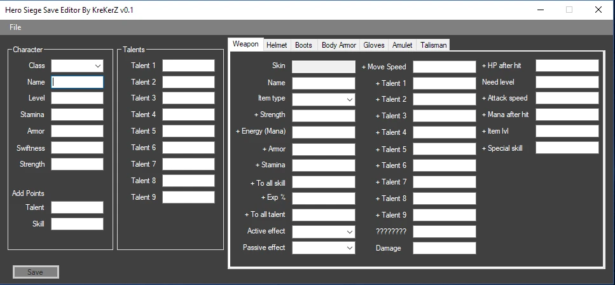Click the + Talent 6 weapon field

click(445, 165)
